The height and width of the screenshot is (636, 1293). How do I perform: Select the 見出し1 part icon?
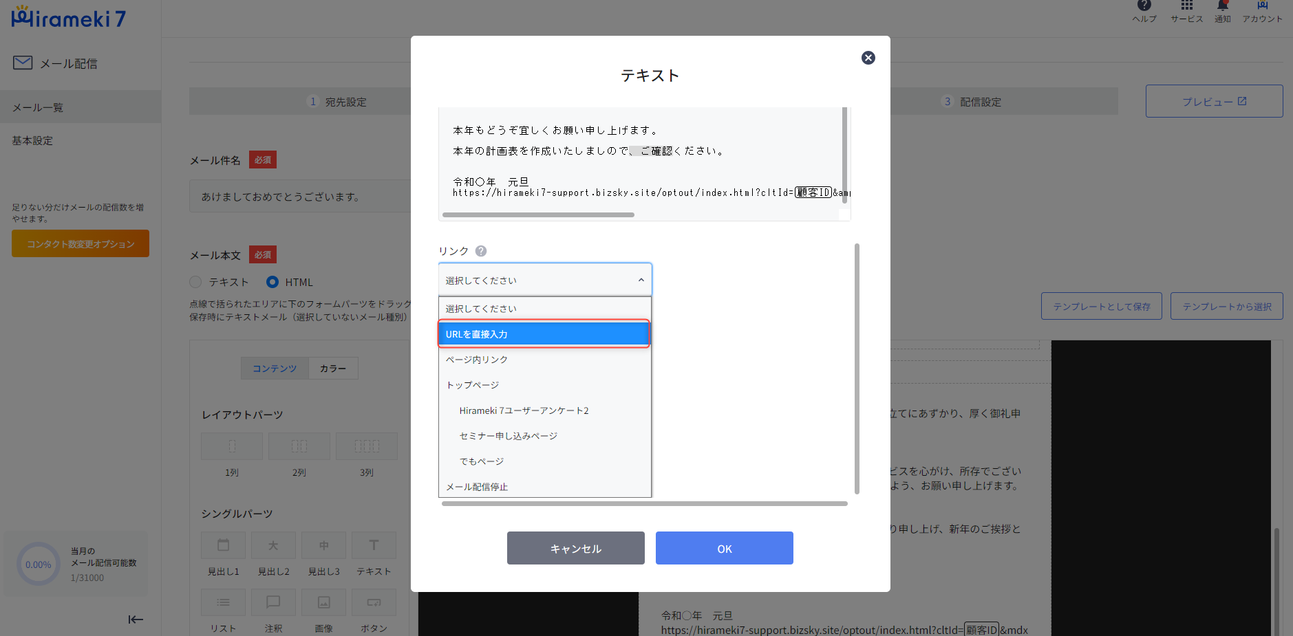pyautogui.click(x=224, y=545)
